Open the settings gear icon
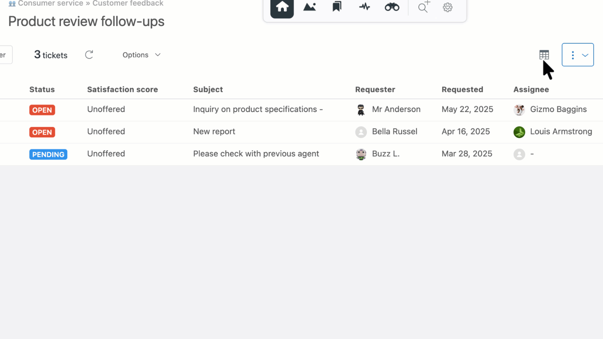The image size is (603, 339). 448,7
